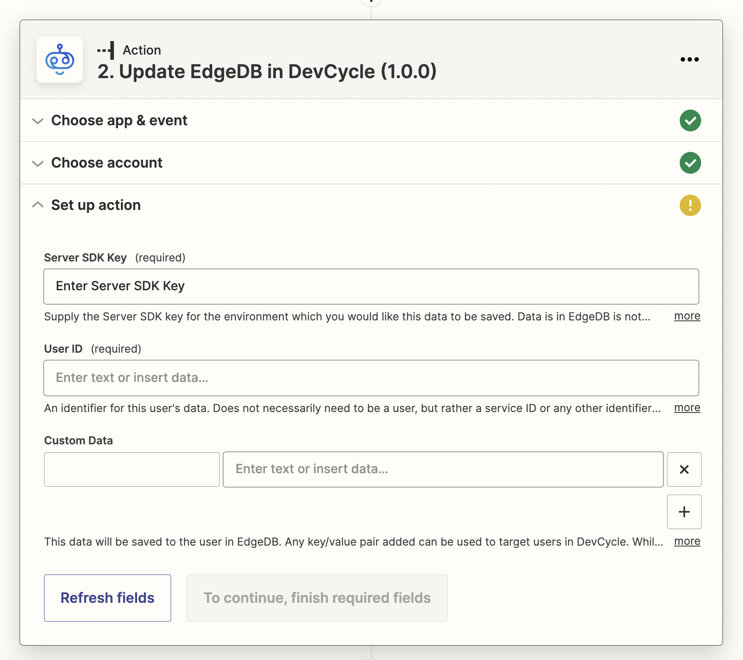
Task: Click the Custom Data key field
Action: [131, 469]
